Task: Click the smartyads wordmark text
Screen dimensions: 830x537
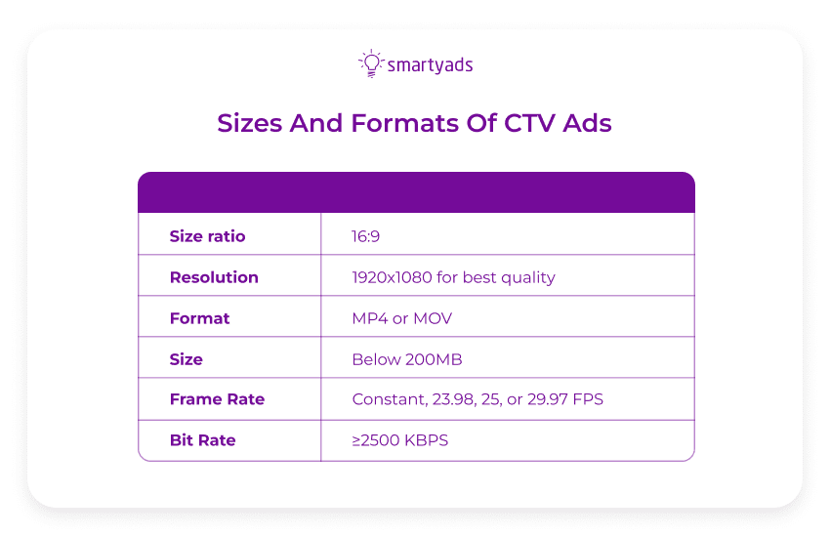Action: click(x=430, y=65)
